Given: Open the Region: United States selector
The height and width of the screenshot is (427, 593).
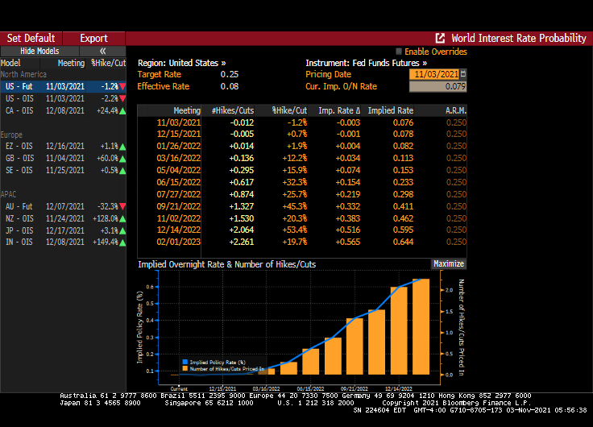Looking at the screenshot, I should pos(182,63).
